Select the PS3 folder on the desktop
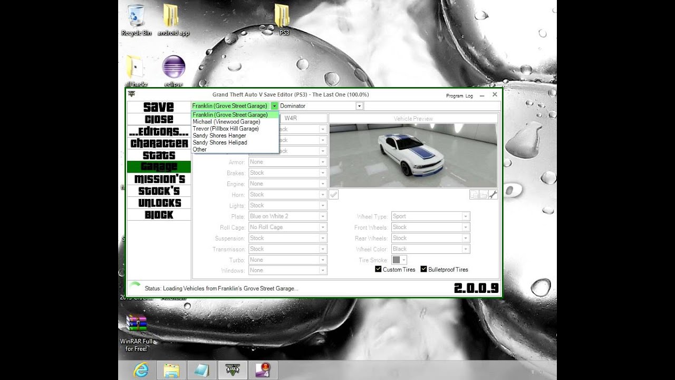Image resolution: width=675 pixels, height=380 pixels. (x=283, y=21)
